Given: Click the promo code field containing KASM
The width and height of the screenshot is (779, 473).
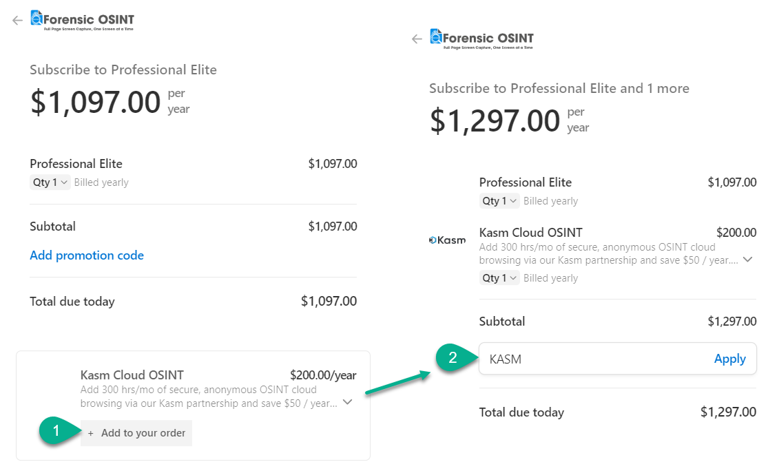Looking at the screenshot, I should click(x=618, y=359).
